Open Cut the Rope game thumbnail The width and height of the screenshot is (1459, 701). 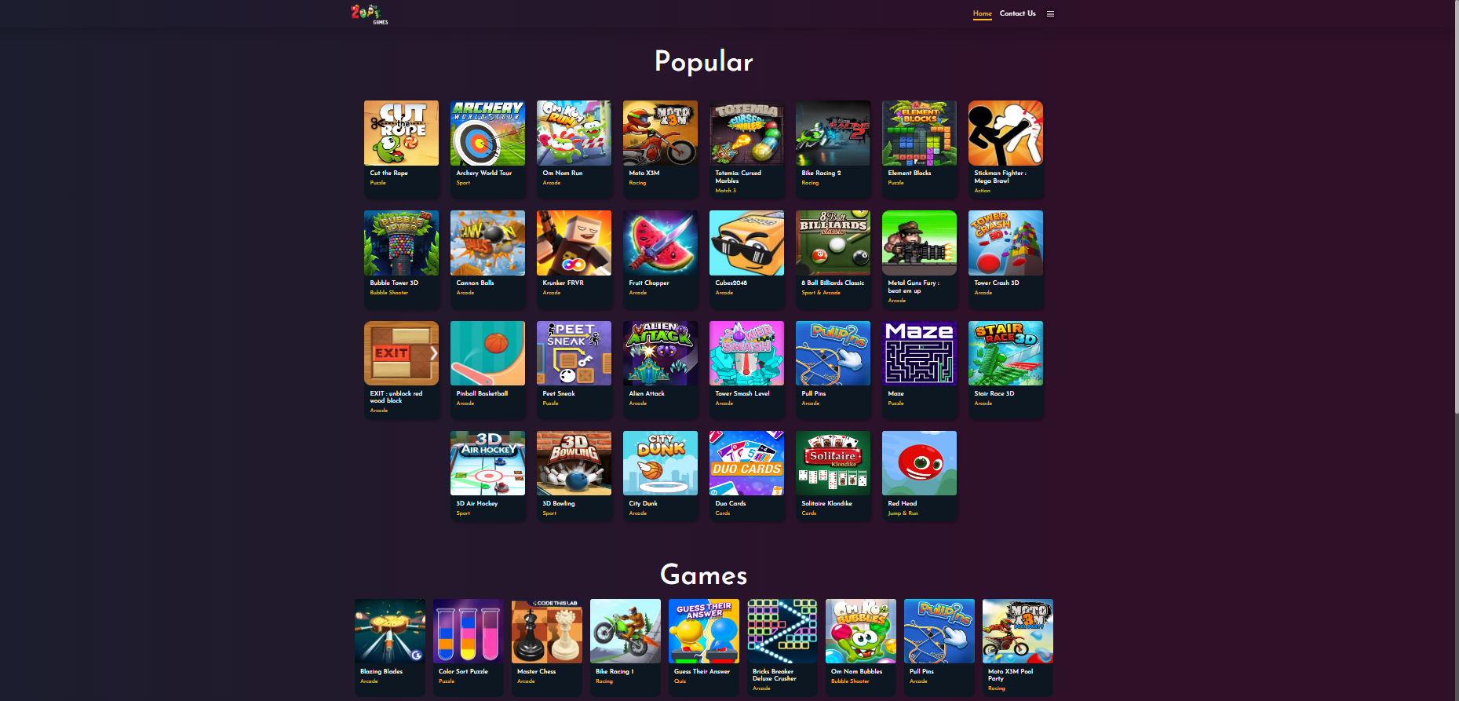click(x=401, y=133)
